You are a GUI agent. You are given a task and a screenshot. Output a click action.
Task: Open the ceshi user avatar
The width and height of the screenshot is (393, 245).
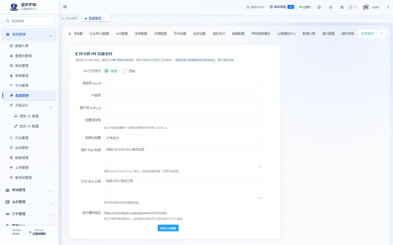pyautogui.click(x=366, y=7)
